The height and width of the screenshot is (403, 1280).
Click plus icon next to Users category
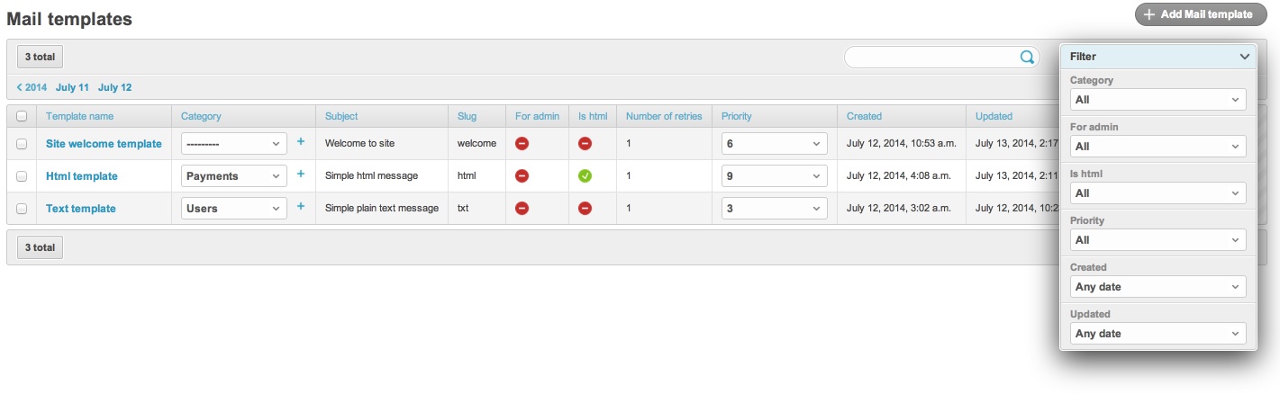tap(301, 207)
